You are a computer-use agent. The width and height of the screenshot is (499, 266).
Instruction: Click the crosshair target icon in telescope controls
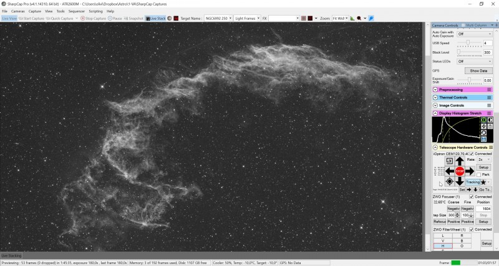tap(449, 181)
